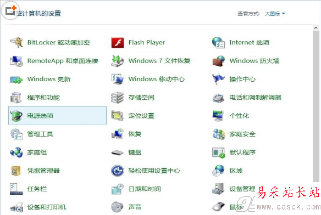Click the 凭据管理器 safe icon
Screen dimensions: 321x215
tap(16, 171)
